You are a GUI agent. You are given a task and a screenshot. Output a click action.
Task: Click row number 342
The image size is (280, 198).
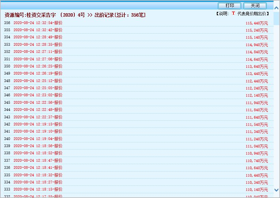[7, 124]
